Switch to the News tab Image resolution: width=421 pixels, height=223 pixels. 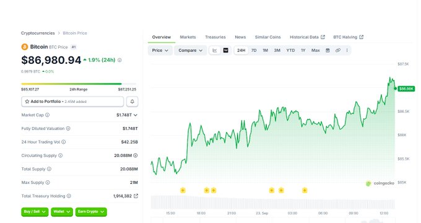coord(240,37)
